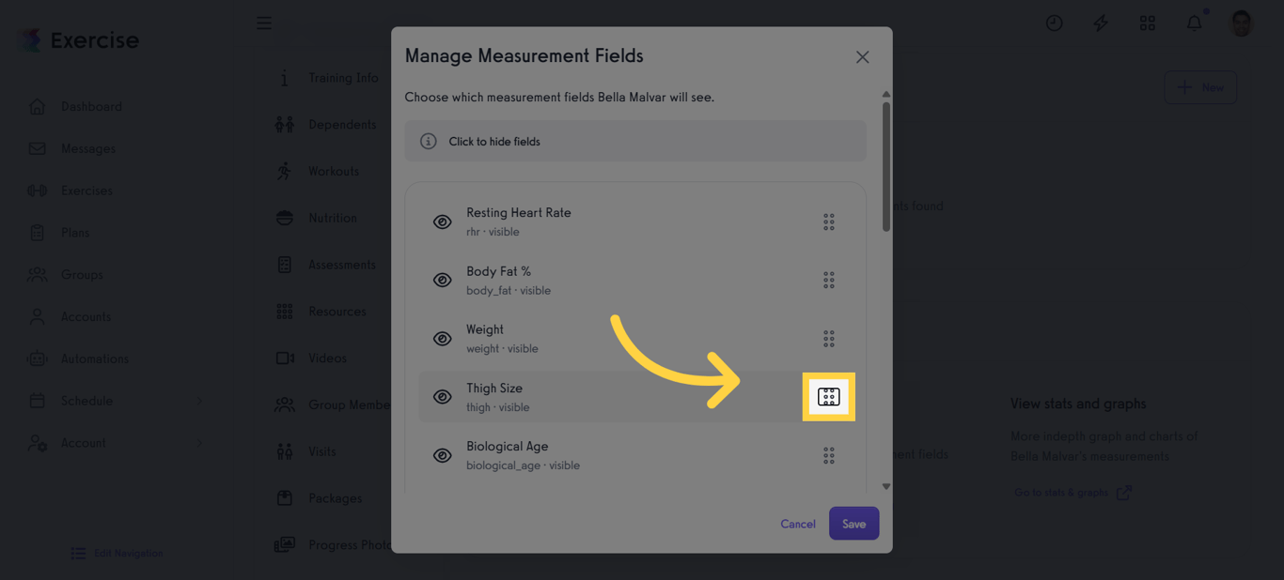Hide the Biological Age field

click(x=442, y=455)
